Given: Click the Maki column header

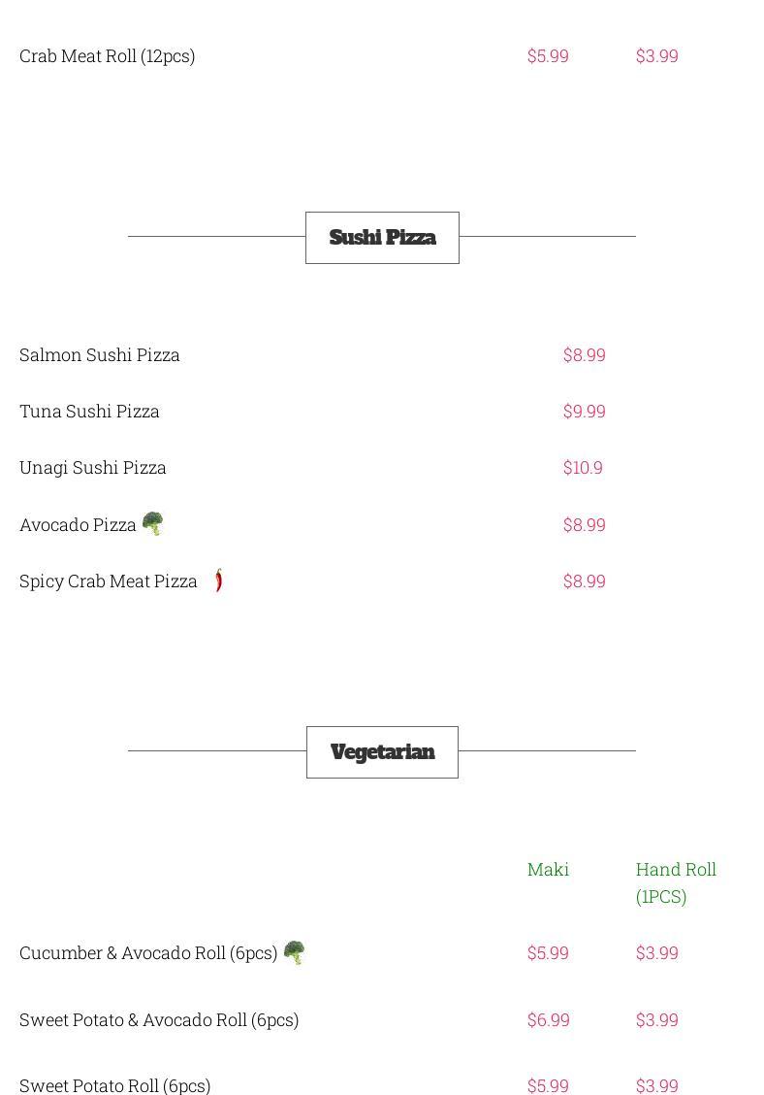Looking at the screenshot, I should (x=548, y=870).
